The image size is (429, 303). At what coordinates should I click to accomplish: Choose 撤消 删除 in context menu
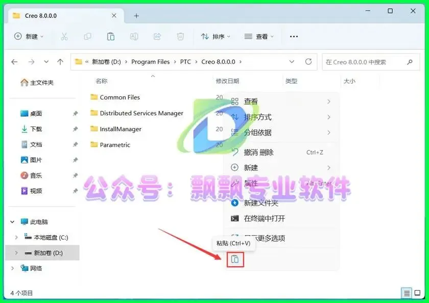281,152
